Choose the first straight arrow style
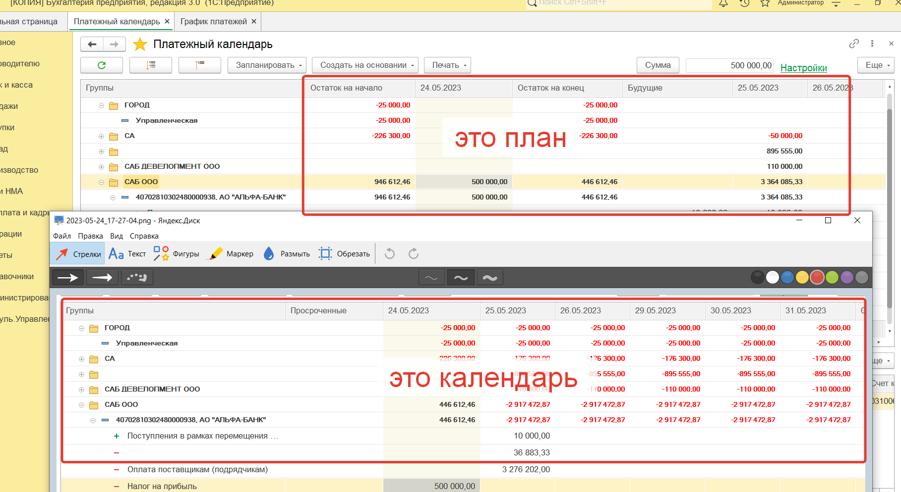Image resolution: width=901 pixels, height=492 pixels. 68,278
